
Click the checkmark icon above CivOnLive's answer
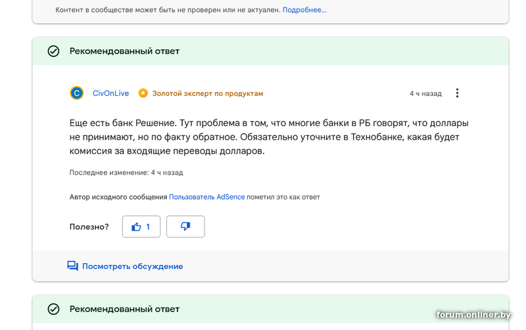click(53, 51)
